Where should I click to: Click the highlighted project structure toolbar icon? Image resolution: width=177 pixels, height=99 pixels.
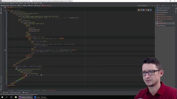[x=157, y=5]
